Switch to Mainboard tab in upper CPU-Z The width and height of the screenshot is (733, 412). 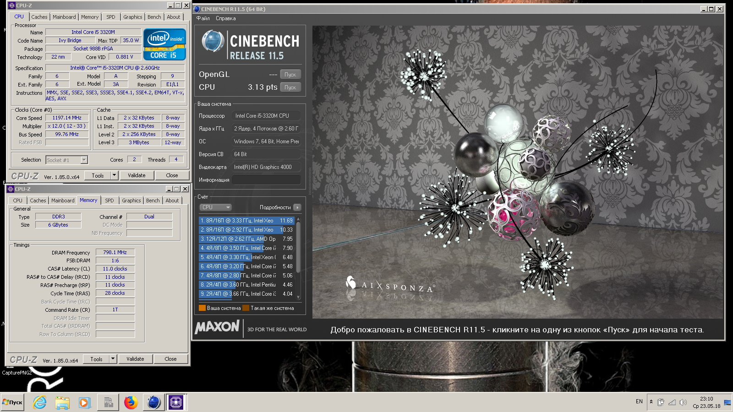[x=64, y=17]
